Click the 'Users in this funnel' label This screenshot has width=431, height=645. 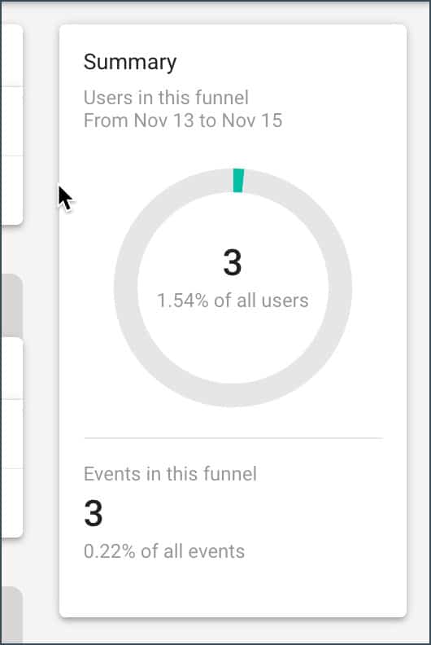166,98
